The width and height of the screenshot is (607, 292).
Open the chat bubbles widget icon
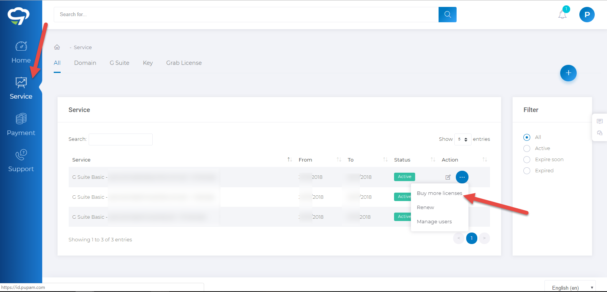click(x=600, y=133)
